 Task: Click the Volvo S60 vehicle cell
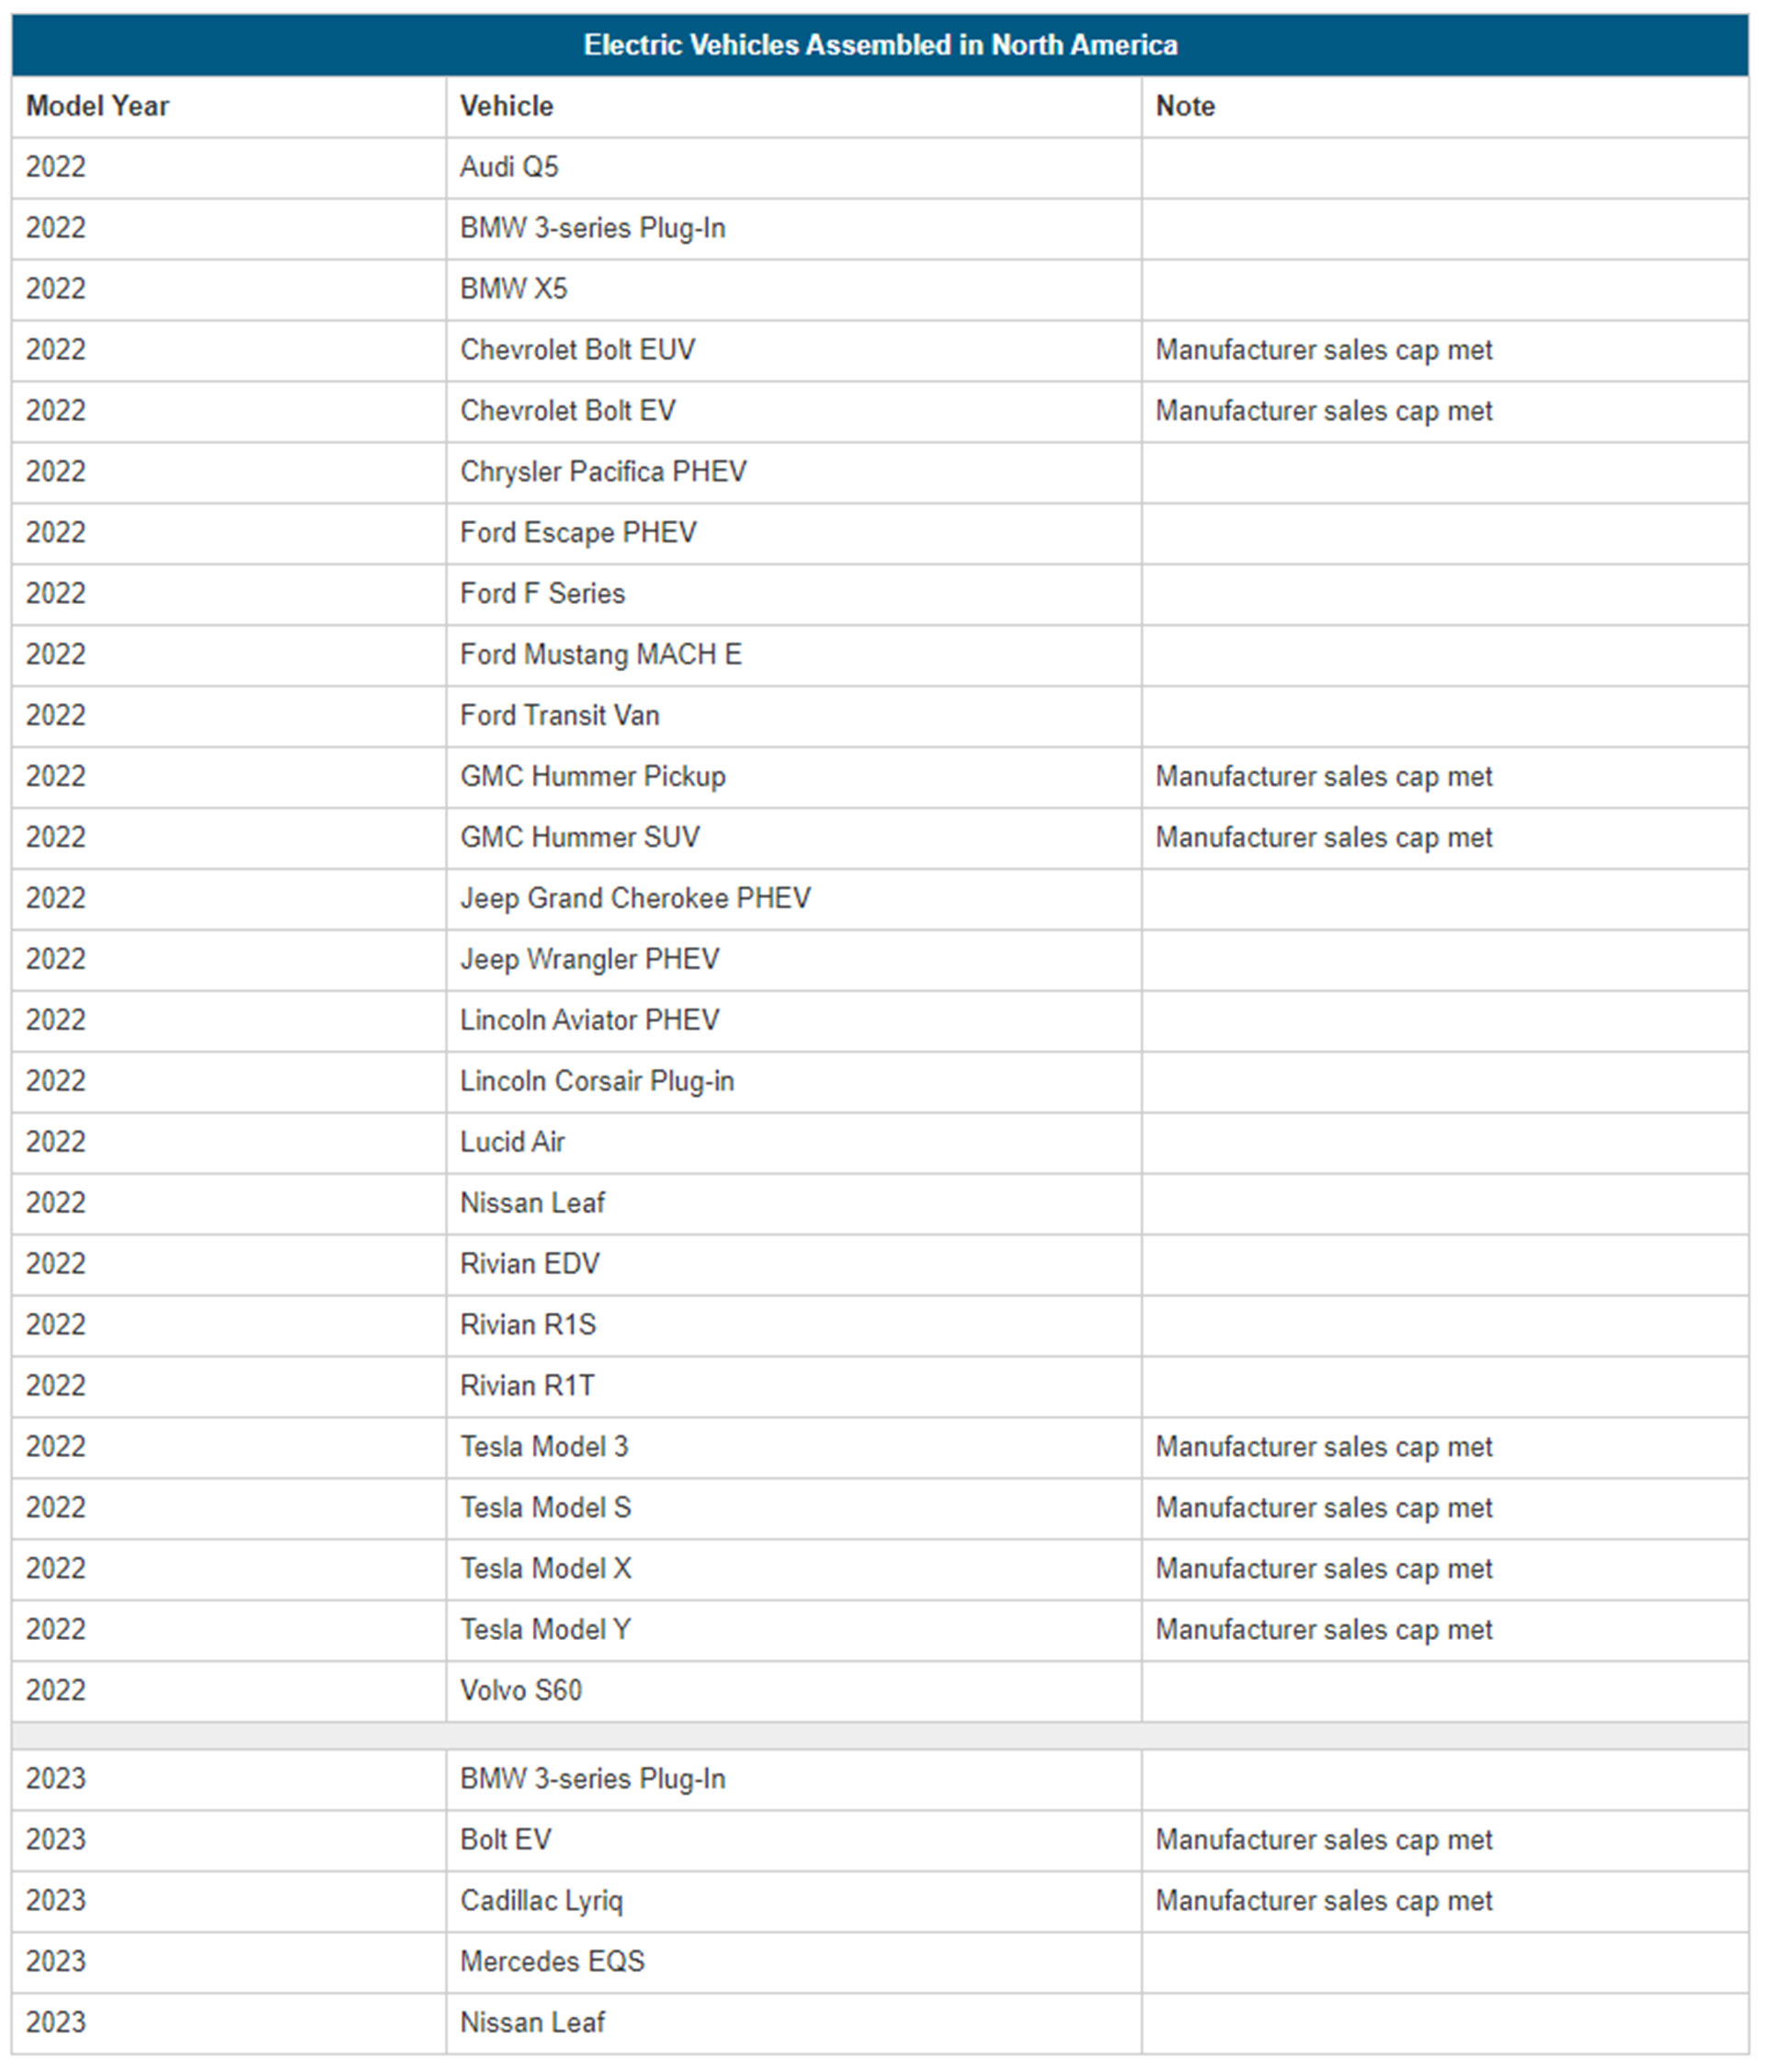(x=520, y=1690)
